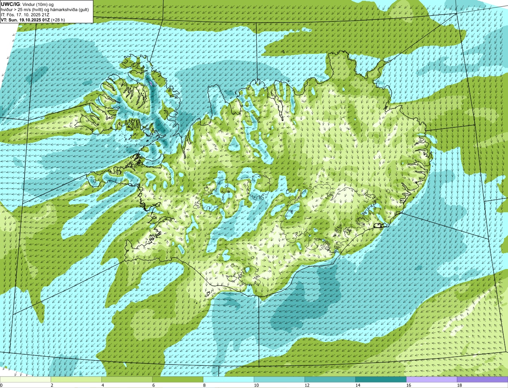508x388 pixels.
Task: Click the 14–16 m/s dark teal legend swatch
Action: 381,379
